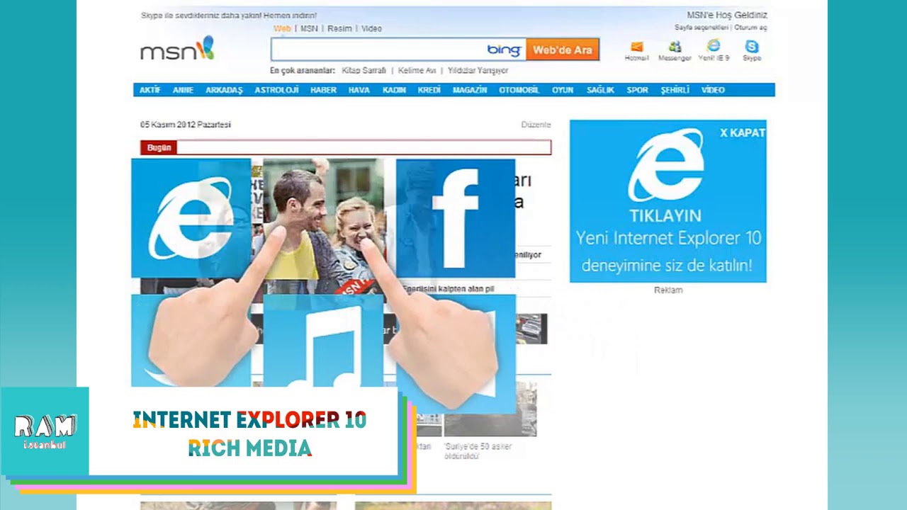Click the Web'de Ara search button
Viewport: 907px width, 510px height.
562,50
